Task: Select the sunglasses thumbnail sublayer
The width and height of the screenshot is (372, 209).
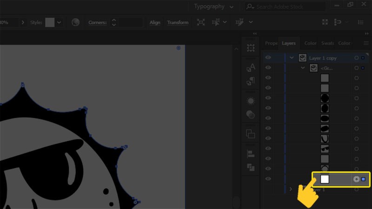Action: click(x=325, y=149)
